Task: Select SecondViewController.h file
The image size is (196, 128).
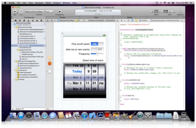Action: [x=28, y=41]
